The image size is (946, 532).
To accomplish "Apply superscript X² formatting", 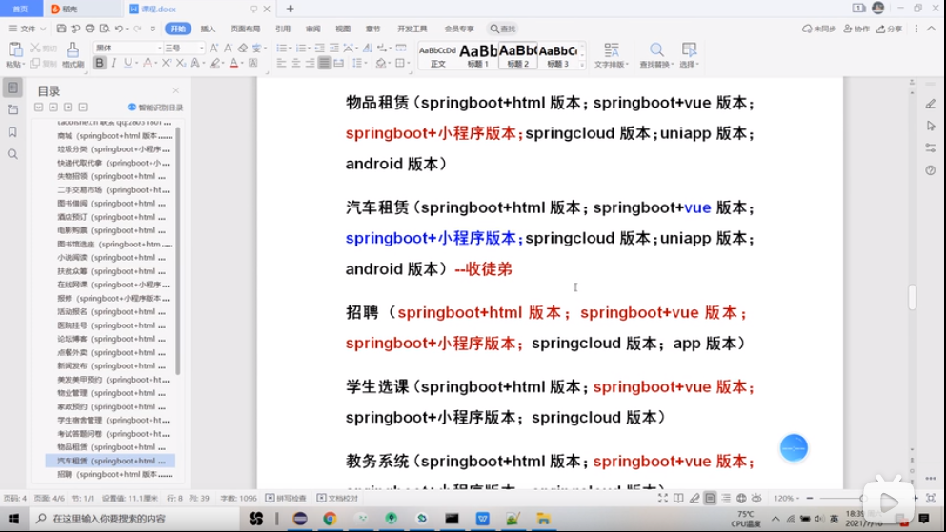I will point(167,63).
